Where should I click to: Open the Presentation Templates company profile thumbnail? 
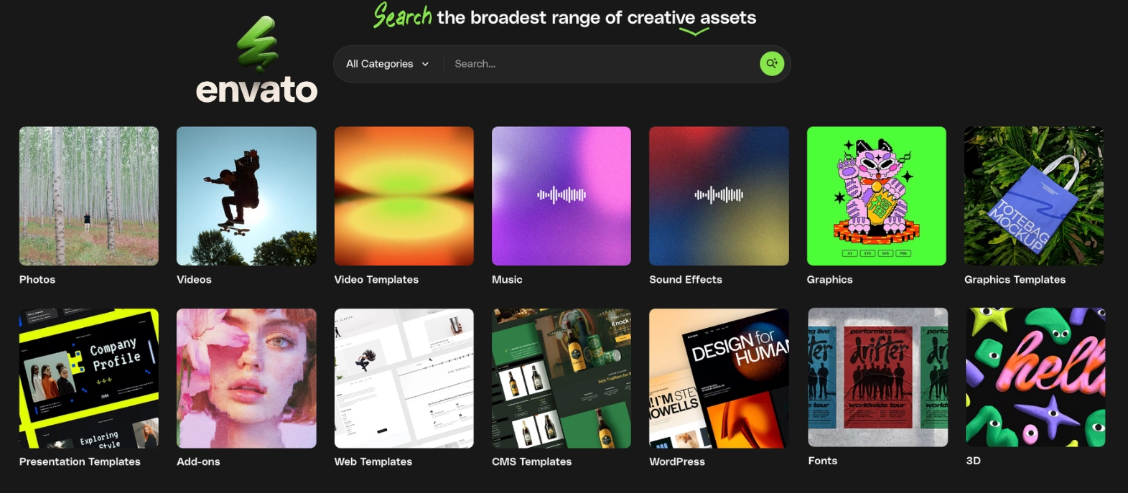point(89,378)
